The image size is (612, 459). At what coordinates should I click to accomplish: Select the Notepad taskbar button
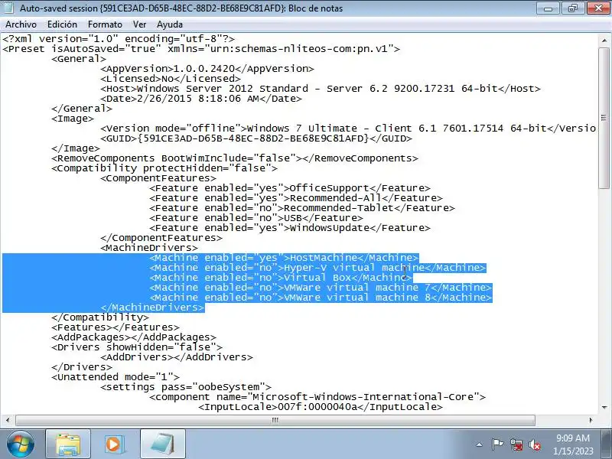click(163, 444)
